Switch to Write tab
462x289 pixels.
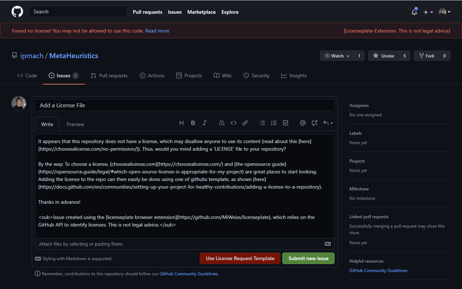click(x=47, y=124)
